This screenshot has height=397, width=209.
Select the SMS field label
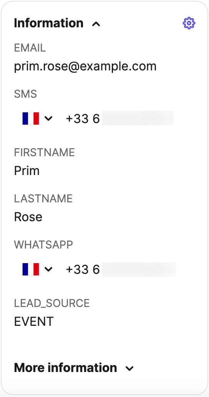click(x=25, y=94)
